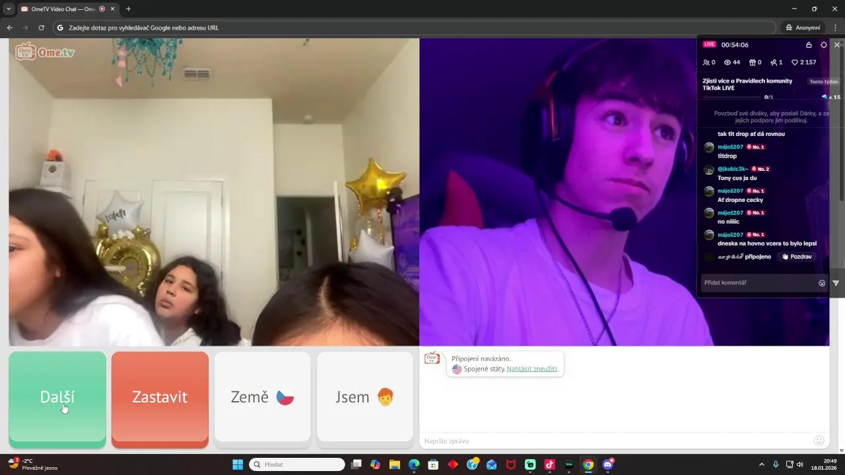Open File Explorer from the taskbar

click(x=395, y=464)
